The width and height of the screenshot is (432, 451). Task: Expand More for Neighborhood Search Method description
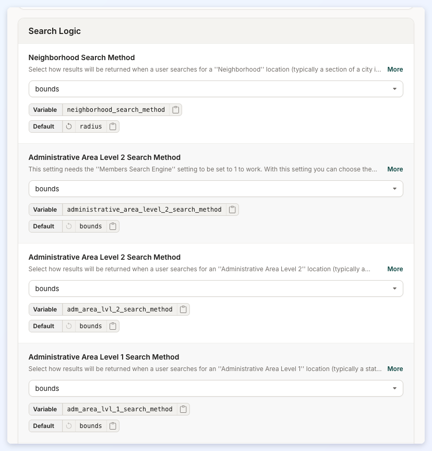tap(395, 70)
